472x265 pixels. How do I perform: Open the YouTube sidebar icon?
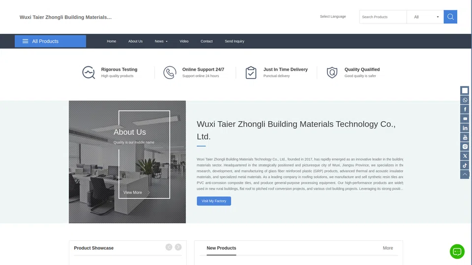(x=465, y=137)
